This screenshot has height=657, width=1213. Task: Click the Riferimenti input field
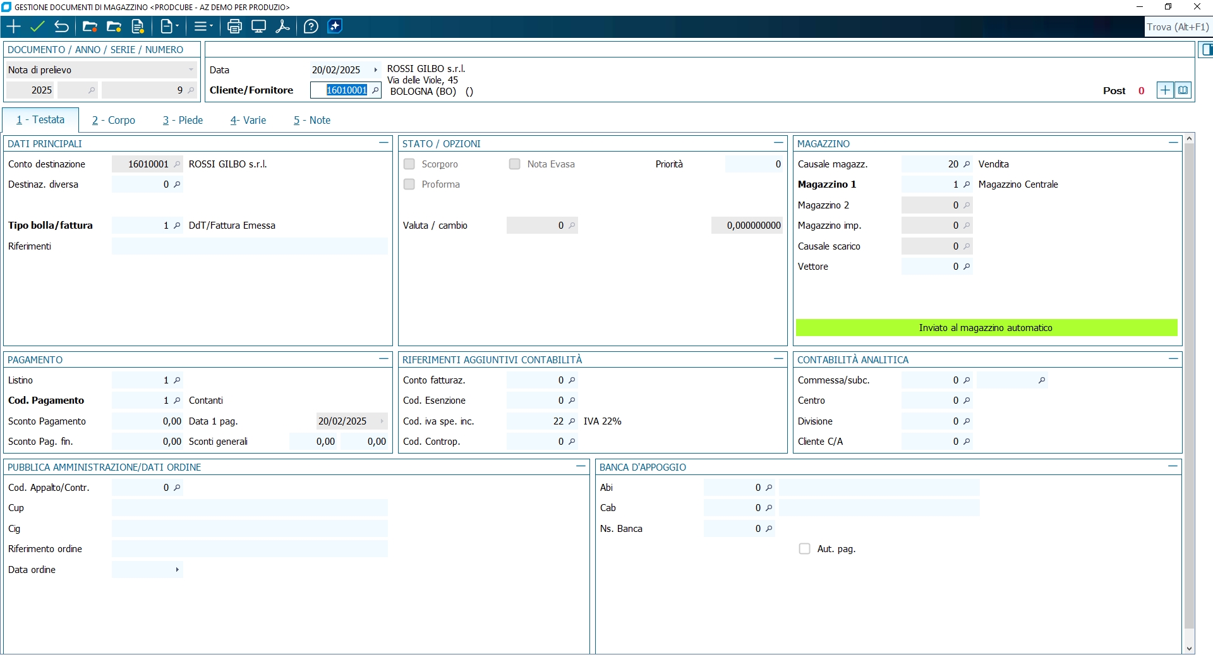[x=250, y=246]
